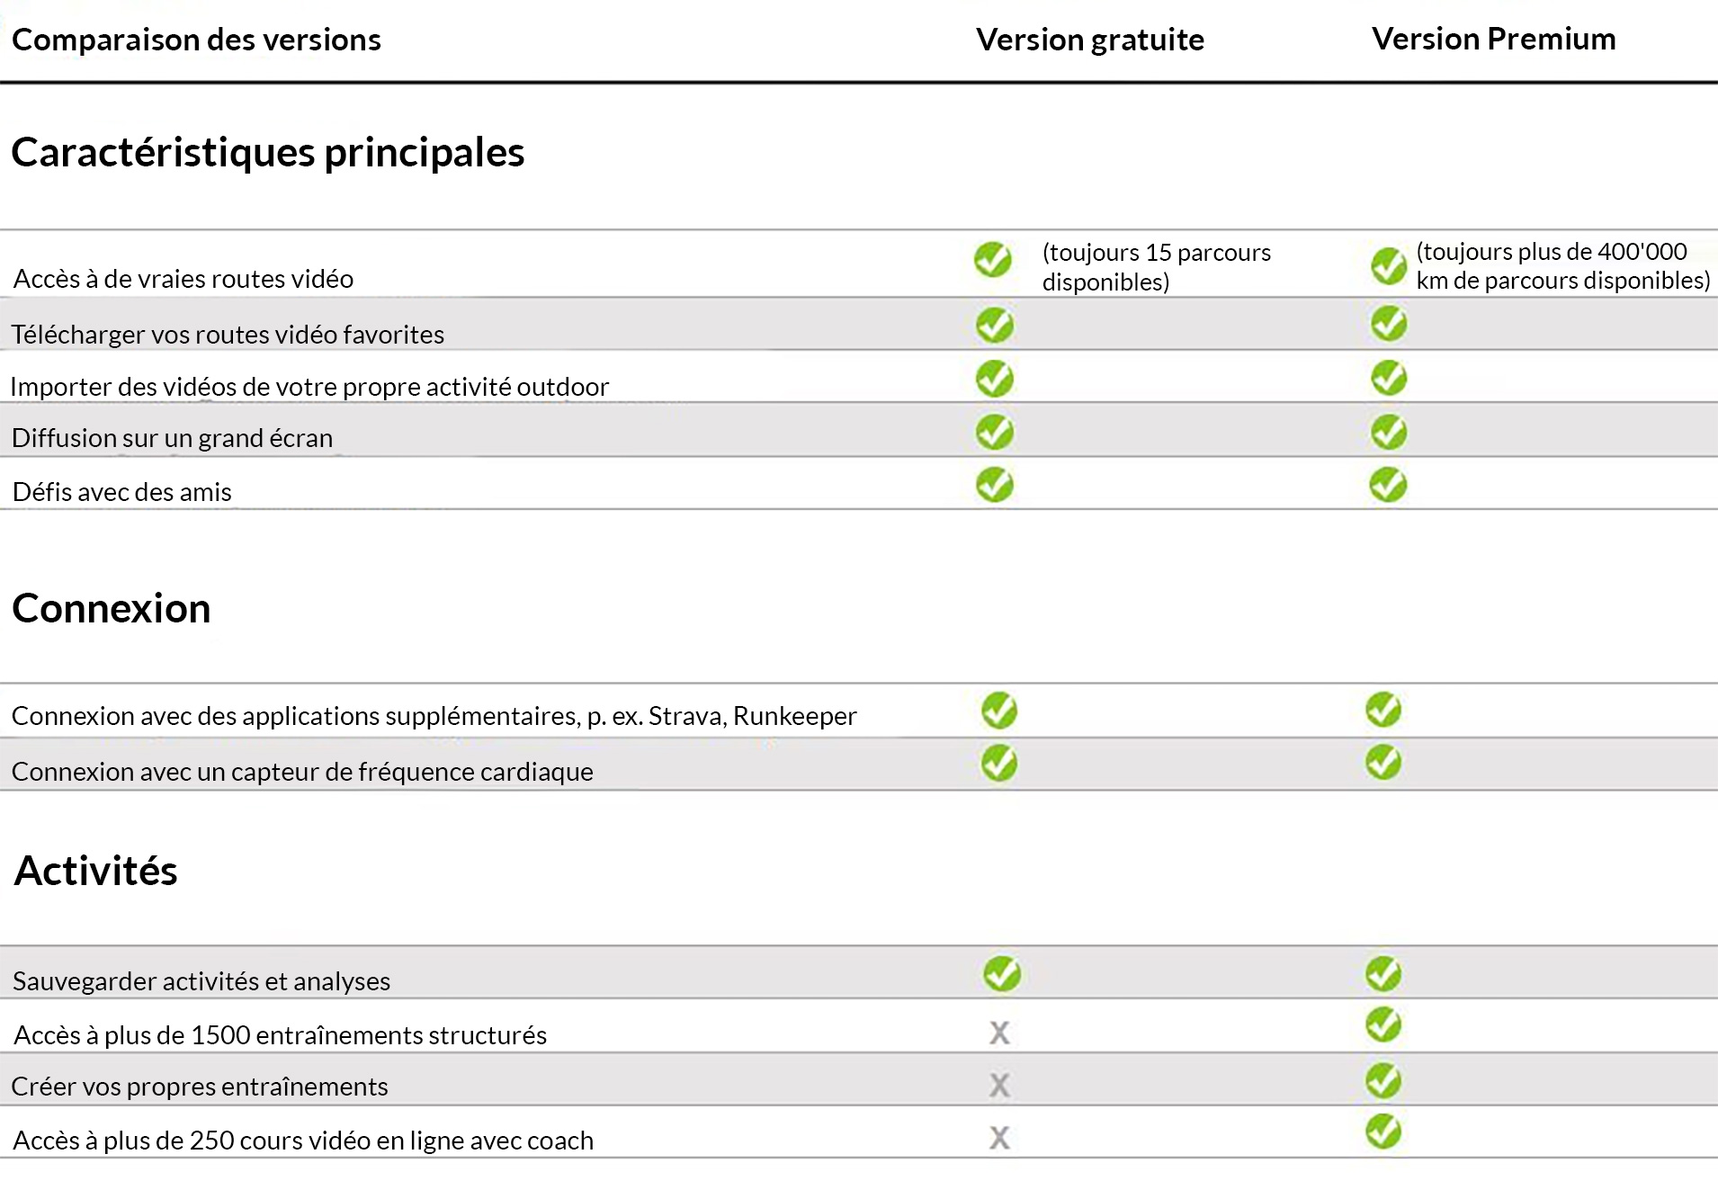Click free version checkmark for Strava, Runkeeper connexion

tap(999, 711)
